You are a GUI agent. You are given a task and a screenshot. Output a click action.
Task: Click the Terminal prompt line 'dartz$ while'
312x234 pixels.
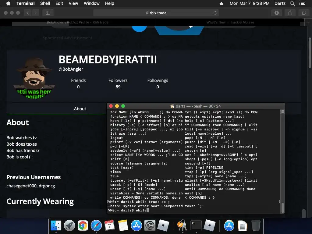coord(128,210)
